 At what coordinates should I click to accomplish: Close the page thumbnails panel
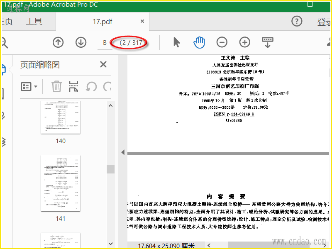pyautogui.click(x=103, y=64)
